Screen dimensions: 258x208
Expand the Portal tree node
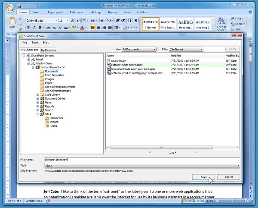(28, 60)
